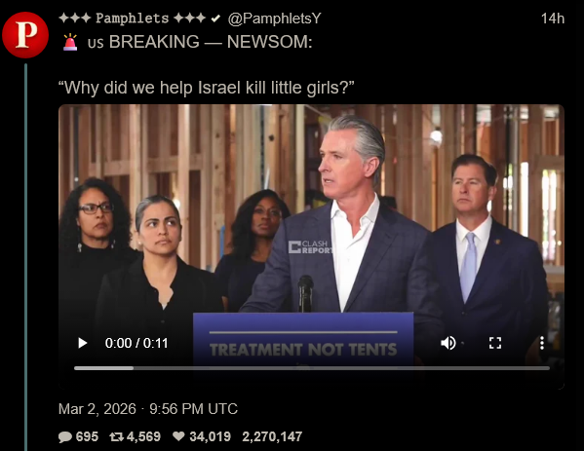Screen dimensions: 584x451
Task: Enter fullscreen video mode
Action: (x=495, y=343)
